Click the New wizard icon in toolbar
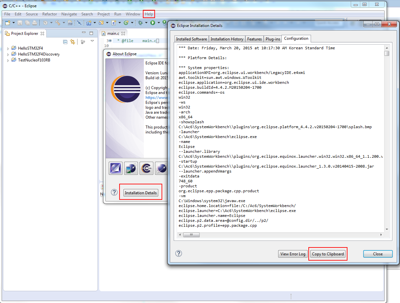Screen dimensions: 400x303 (x=8, y=23)
